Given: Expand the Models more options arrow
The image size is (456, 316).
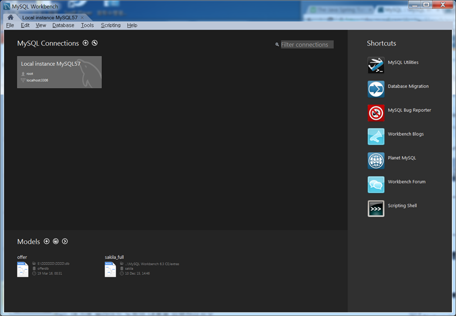Looking at the screenshot, I should [65, 241].
